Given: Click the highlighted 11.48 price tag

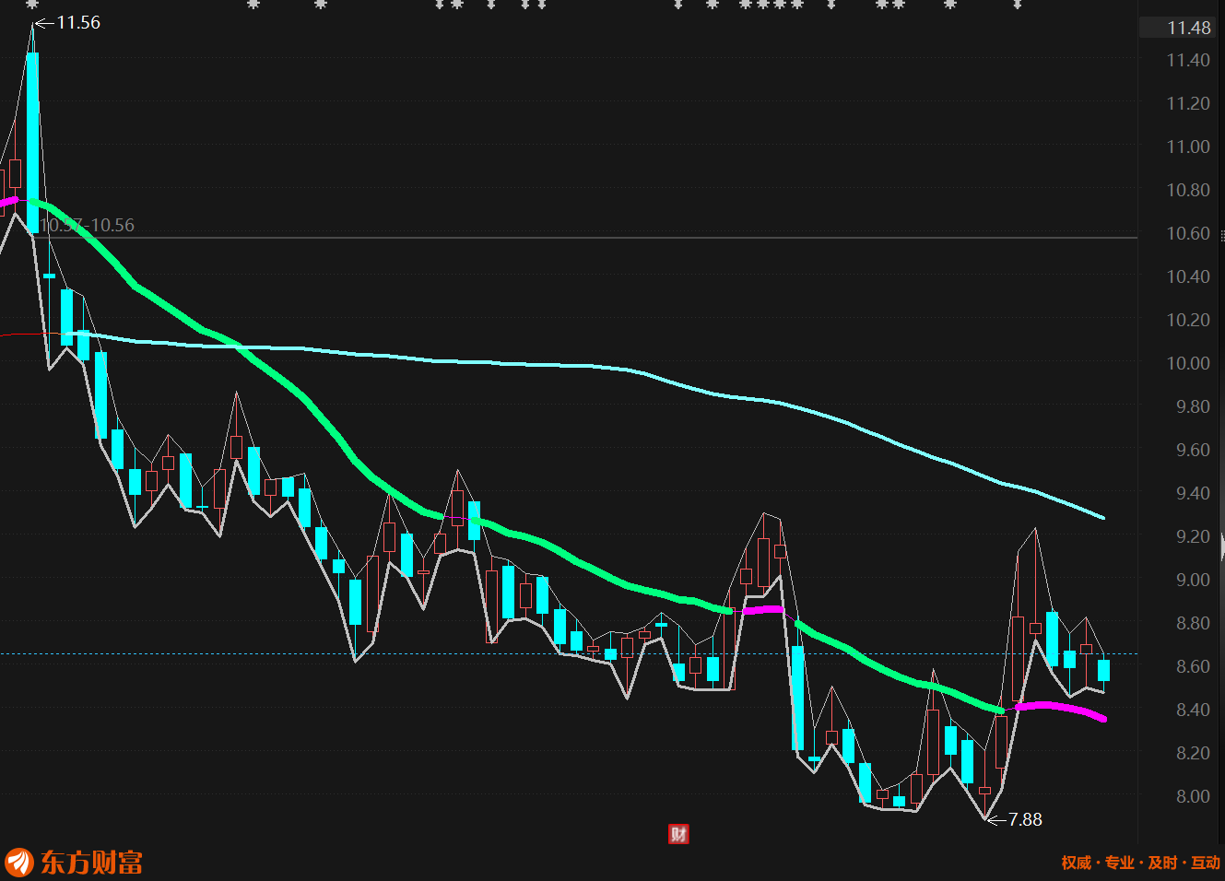Looking at the screenshot, I should click(x=1176, y=28).
